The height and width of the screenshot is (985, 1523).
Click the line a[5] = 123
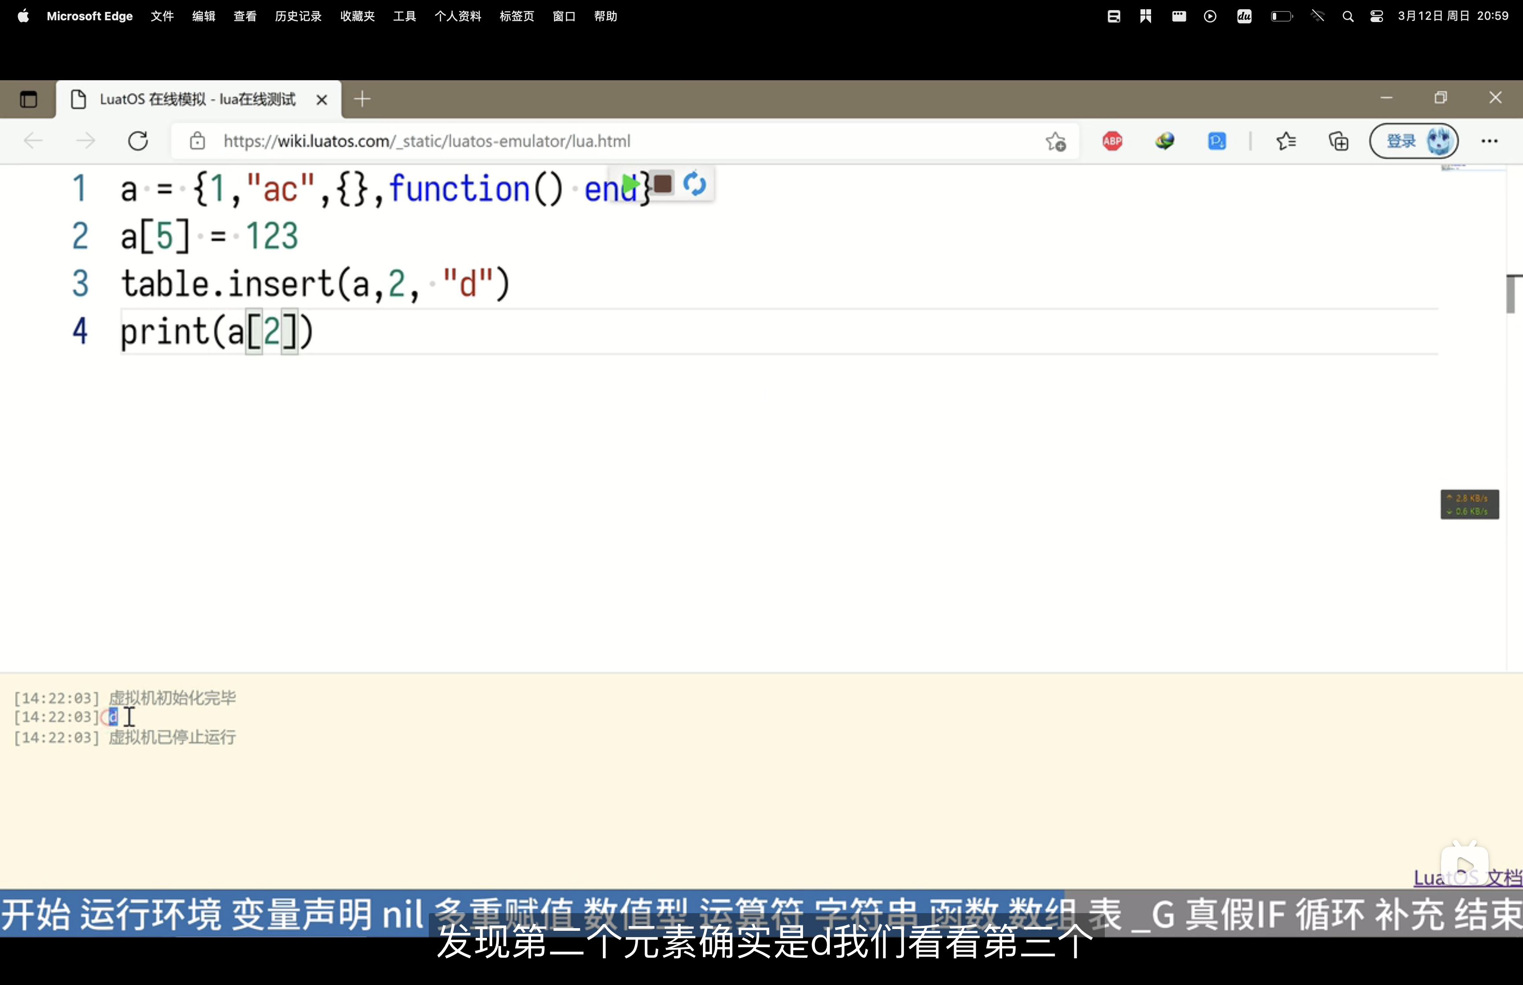(209, 236)
